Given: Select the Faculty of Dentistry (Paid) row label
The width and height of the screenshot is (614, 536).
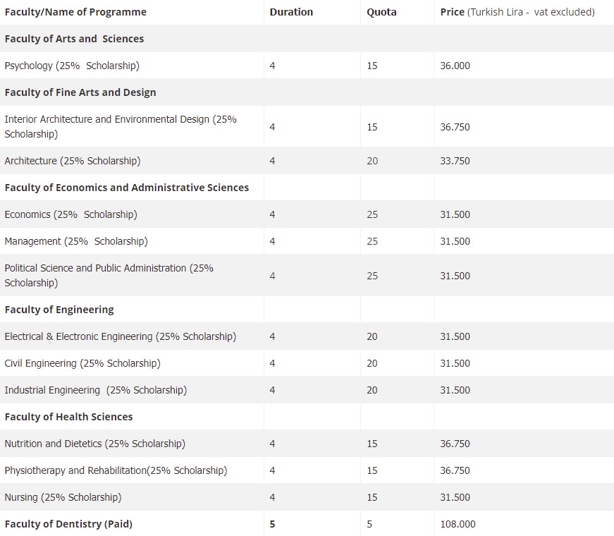Looking at the screenshot, I should click(x=68, y=524).
